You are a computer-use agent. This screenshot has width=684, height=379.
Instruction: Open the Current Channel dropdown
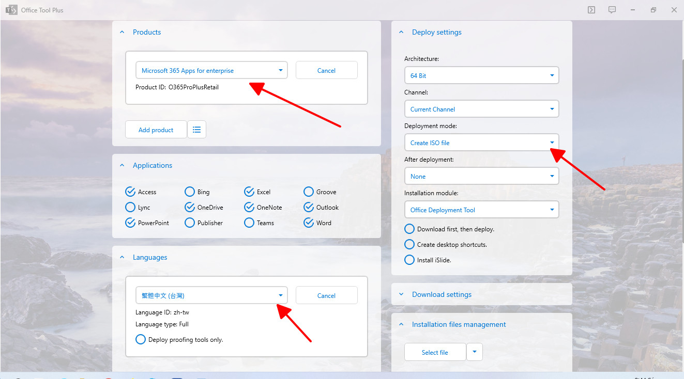pos(481,109)
